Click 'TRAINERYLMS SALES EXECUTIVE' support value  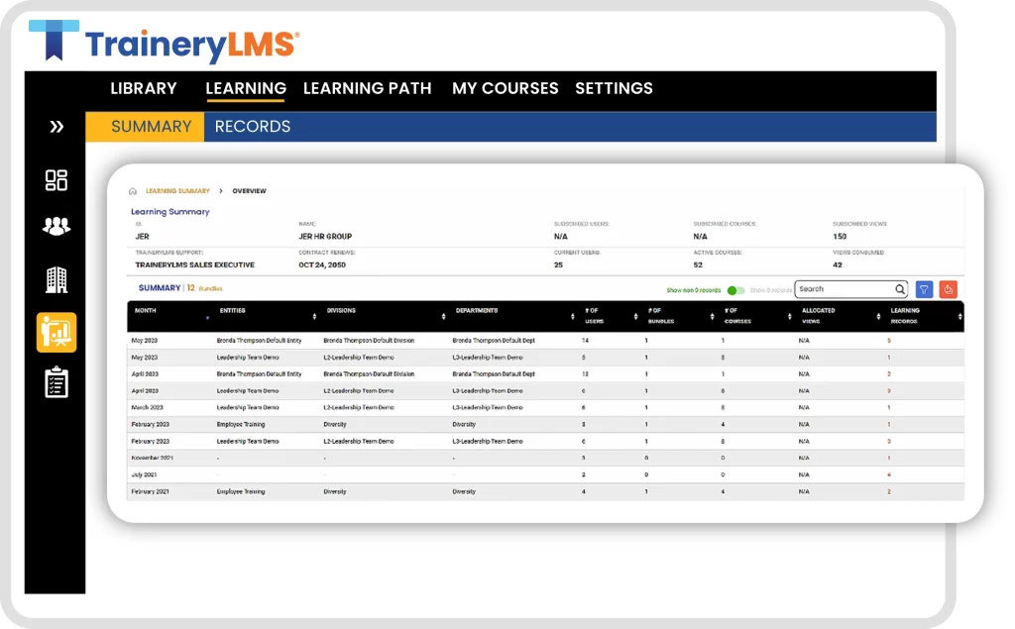pyautogui.click(x=195, y=265)
